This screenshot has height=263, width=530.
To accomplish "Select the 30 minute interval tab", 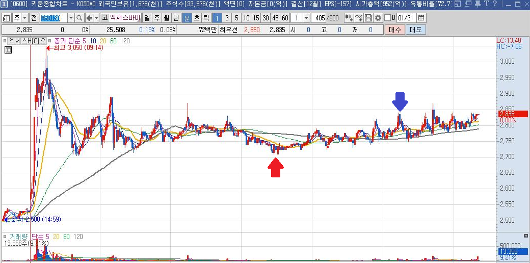I will (266, 18).
